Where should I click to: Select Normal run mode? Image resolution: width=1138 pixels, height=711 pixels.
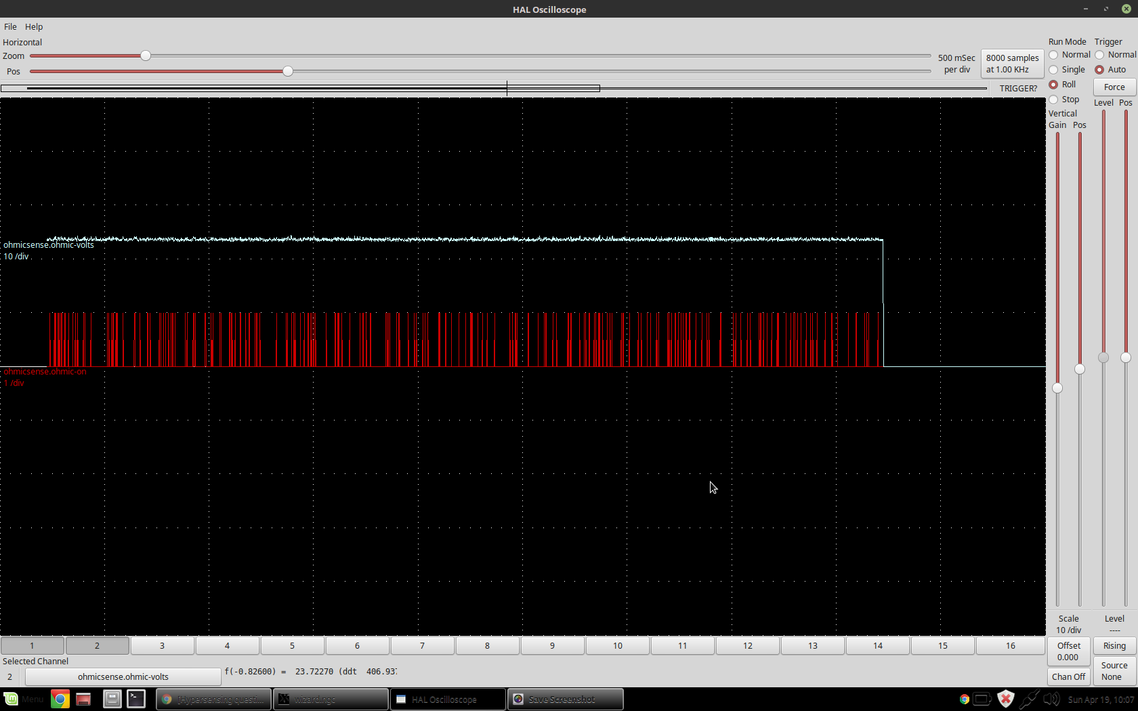tap(1070, 55)
